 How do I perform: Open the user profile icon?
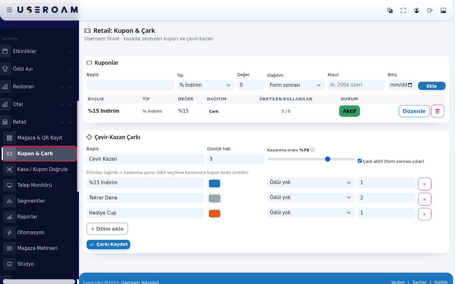point(416,10)
